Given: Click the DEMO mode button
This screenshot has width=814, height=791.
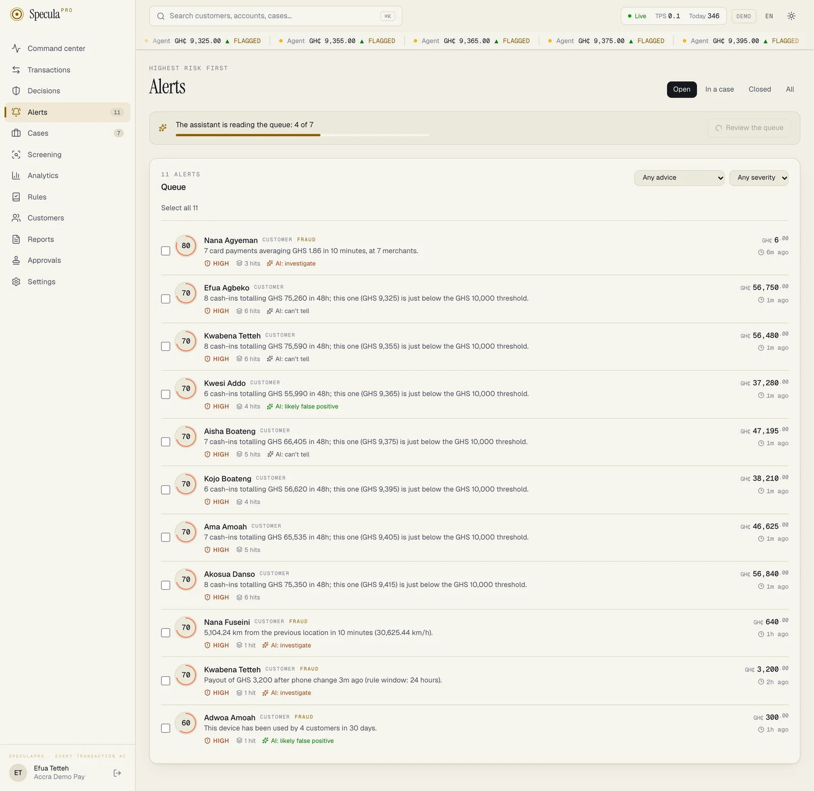Looking at the screenshot, I should coord(743,16).
